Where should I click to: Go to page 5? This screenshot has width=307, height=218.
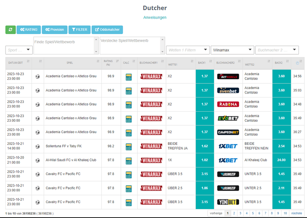coord(253,213)
